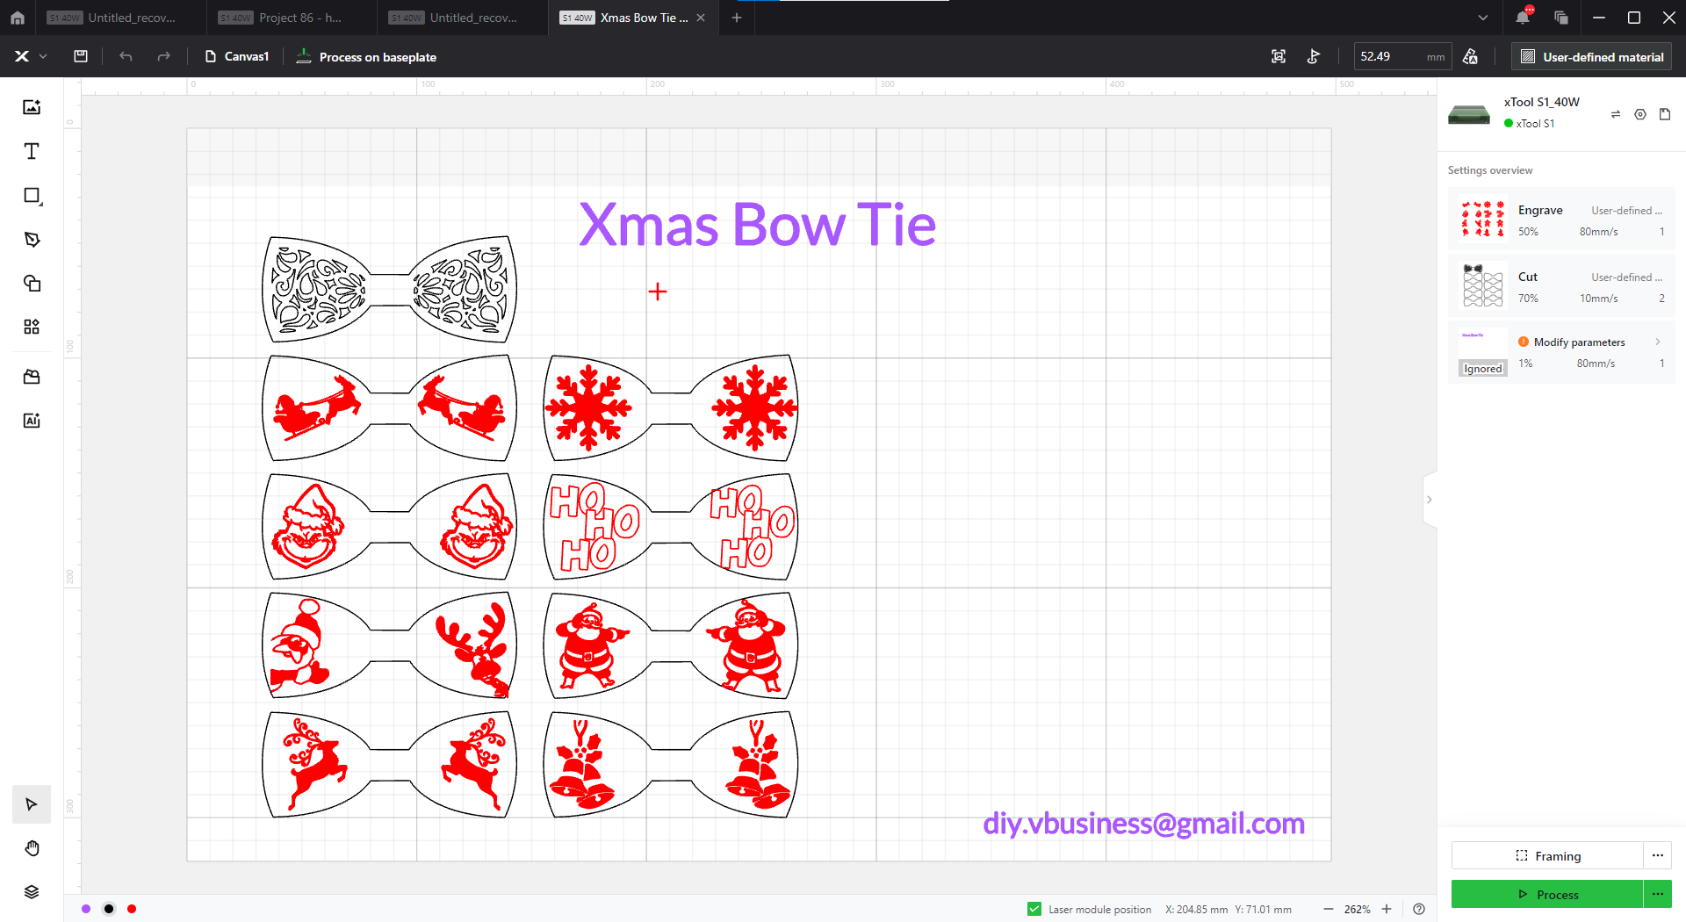Add a new project tab
This screenshot has height=922, width=1686.
[x=737, y=18]
